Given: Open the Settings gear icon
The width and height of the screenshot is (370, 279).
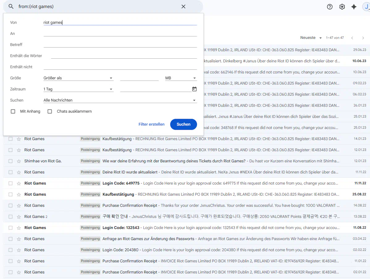Looking at the screenshot, I should point(342,6).
